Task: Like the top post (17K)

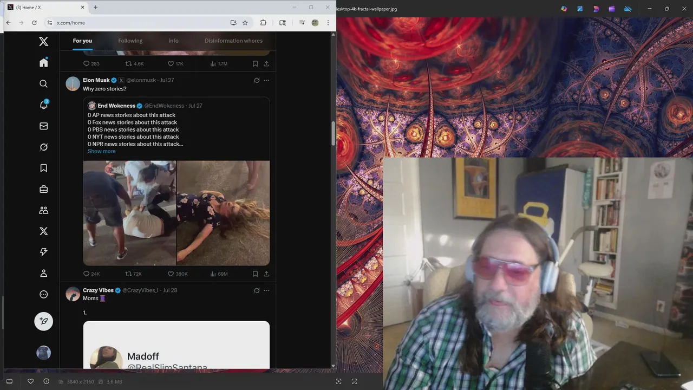Action: click(175, 63)
